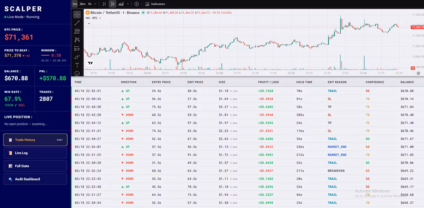Click the TradingView logo on the chart
The width and height of the screenshot is (424, 208).
90,63
